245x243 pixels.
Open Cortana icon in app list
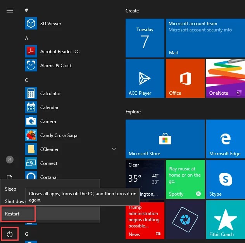(31, 175)
